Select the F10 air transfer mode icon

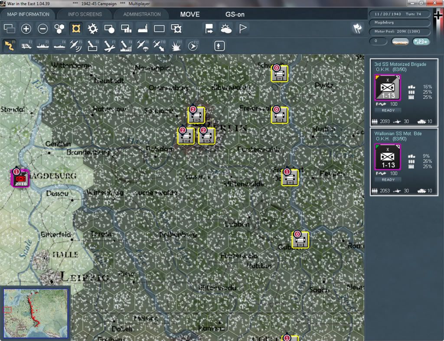pos(159,45)
